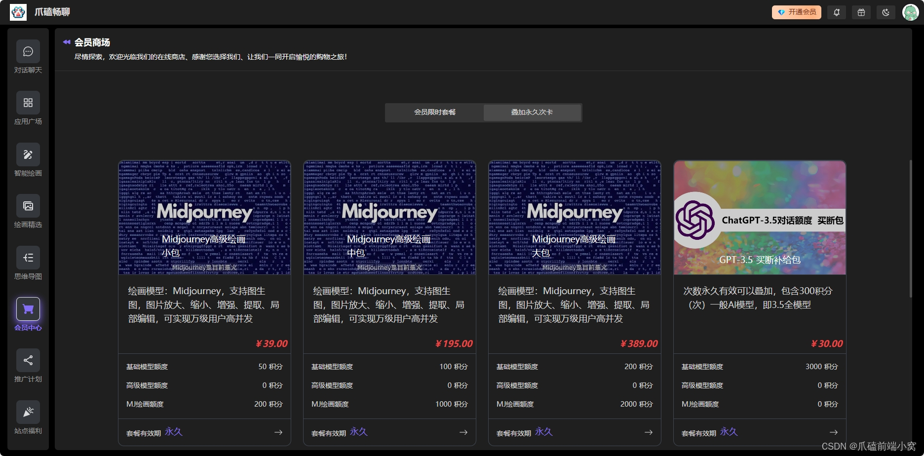This screenshot has height=456, width=924.
Task: Click the 爪磕畅聊 app title text
Action: (x=52, y=12)
